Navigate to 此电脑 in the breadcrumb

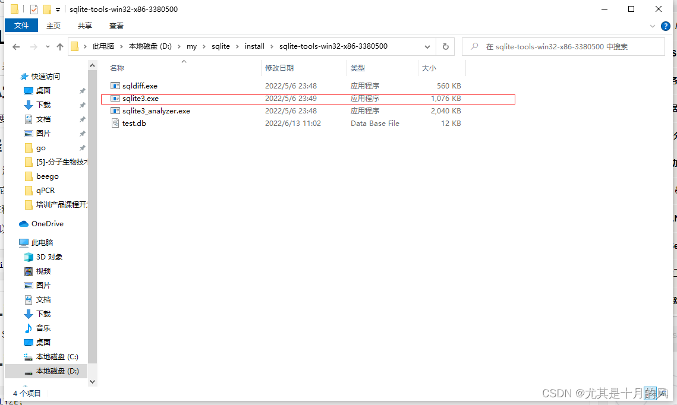click(x=103, y=46)
